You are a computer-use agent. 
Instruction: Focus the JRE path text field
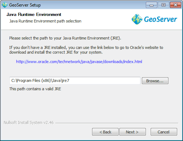(x=75, y=80)
